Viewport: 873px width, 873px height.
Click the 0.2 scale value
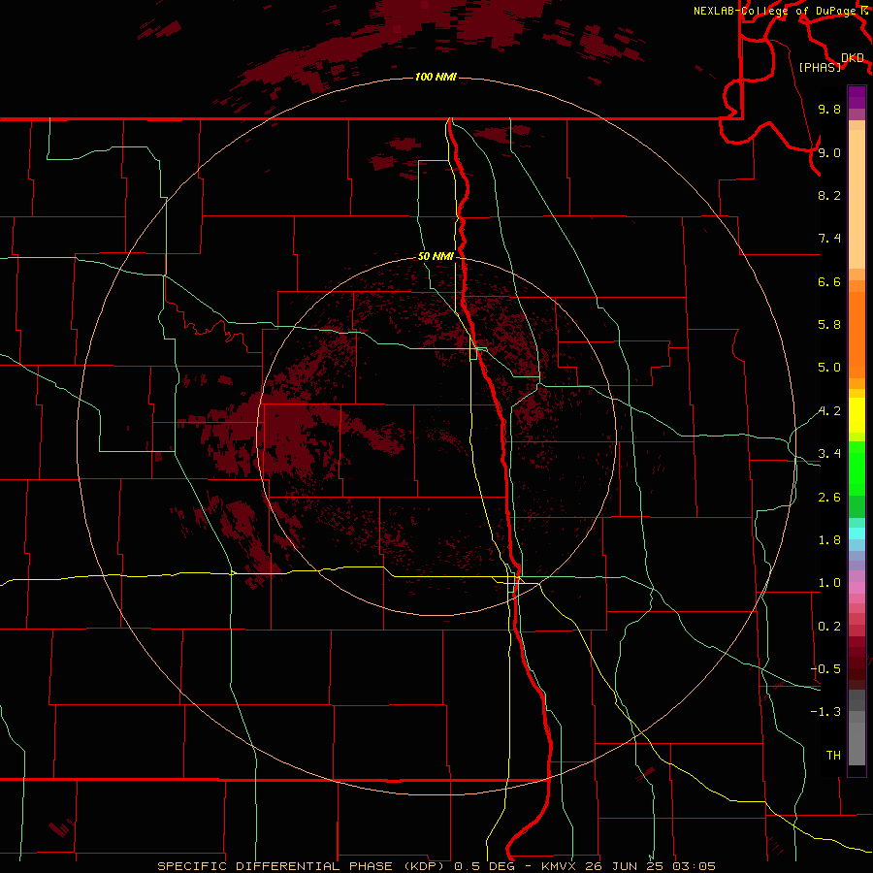[x=829, y=627]
